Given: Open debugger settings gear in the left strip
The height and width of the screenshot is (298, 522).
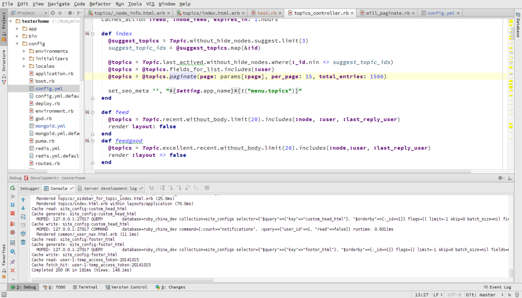Looking at the screenshot, I should [13, 252].
